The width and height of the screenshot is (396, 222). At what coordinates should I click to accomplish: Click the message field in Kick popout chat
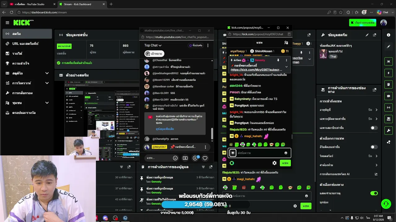pos(259,153)
